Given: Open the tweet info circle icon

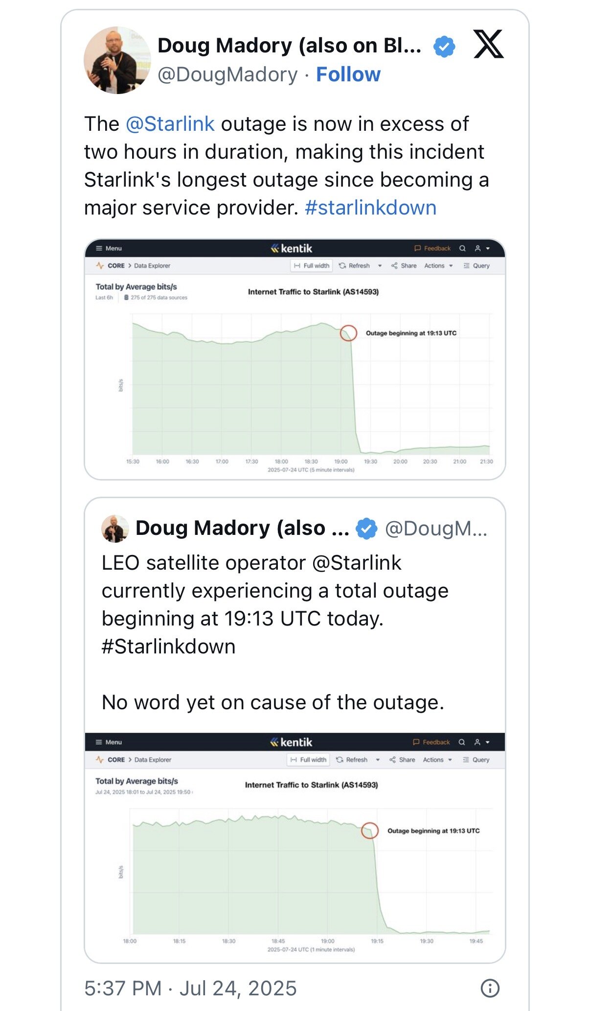Looking at the screenshot, I should point(490,988).
